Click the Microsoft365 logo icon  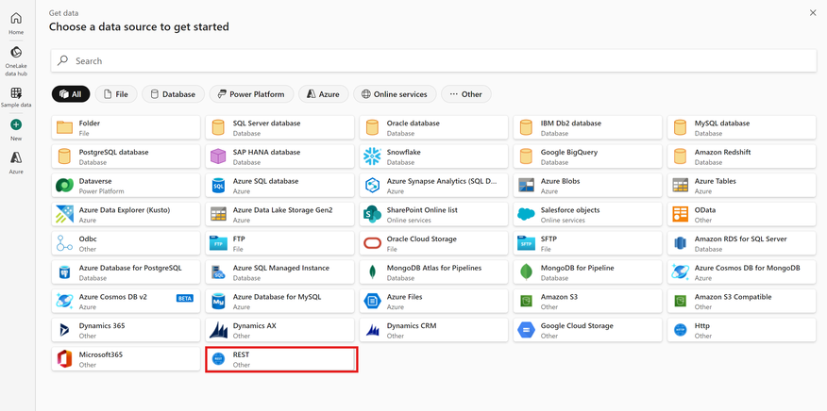coord(64,359)
